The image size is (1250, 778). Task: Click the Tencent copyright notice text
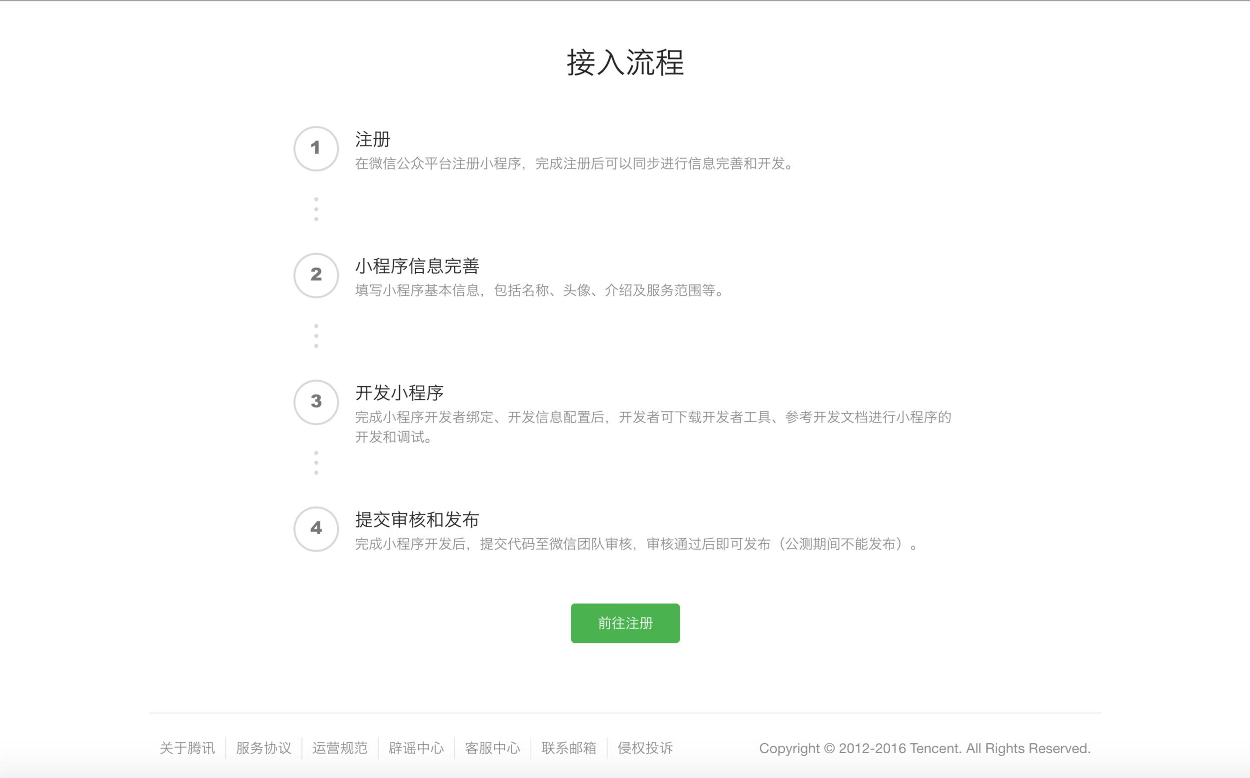point(925,748)
